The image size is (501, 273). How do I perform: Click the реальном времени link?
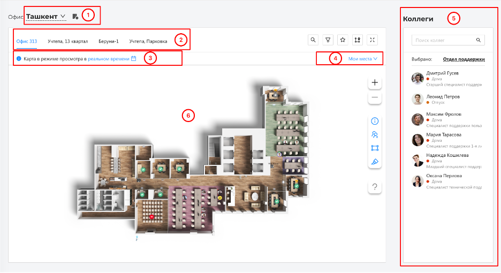coord(109,58)
